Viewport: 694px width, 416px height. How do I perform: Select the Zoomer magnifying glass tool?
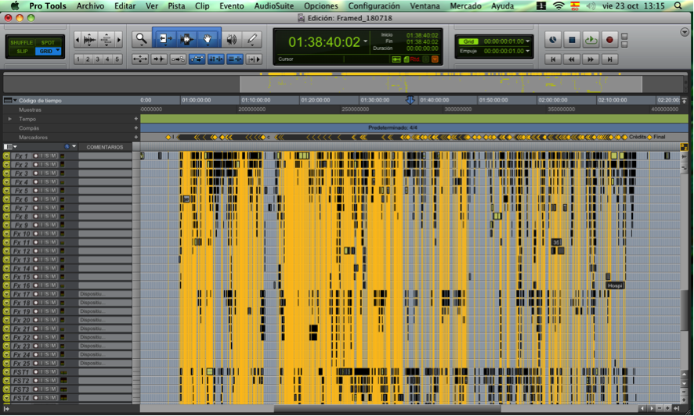pyautogui.click(x=141, y=38)
